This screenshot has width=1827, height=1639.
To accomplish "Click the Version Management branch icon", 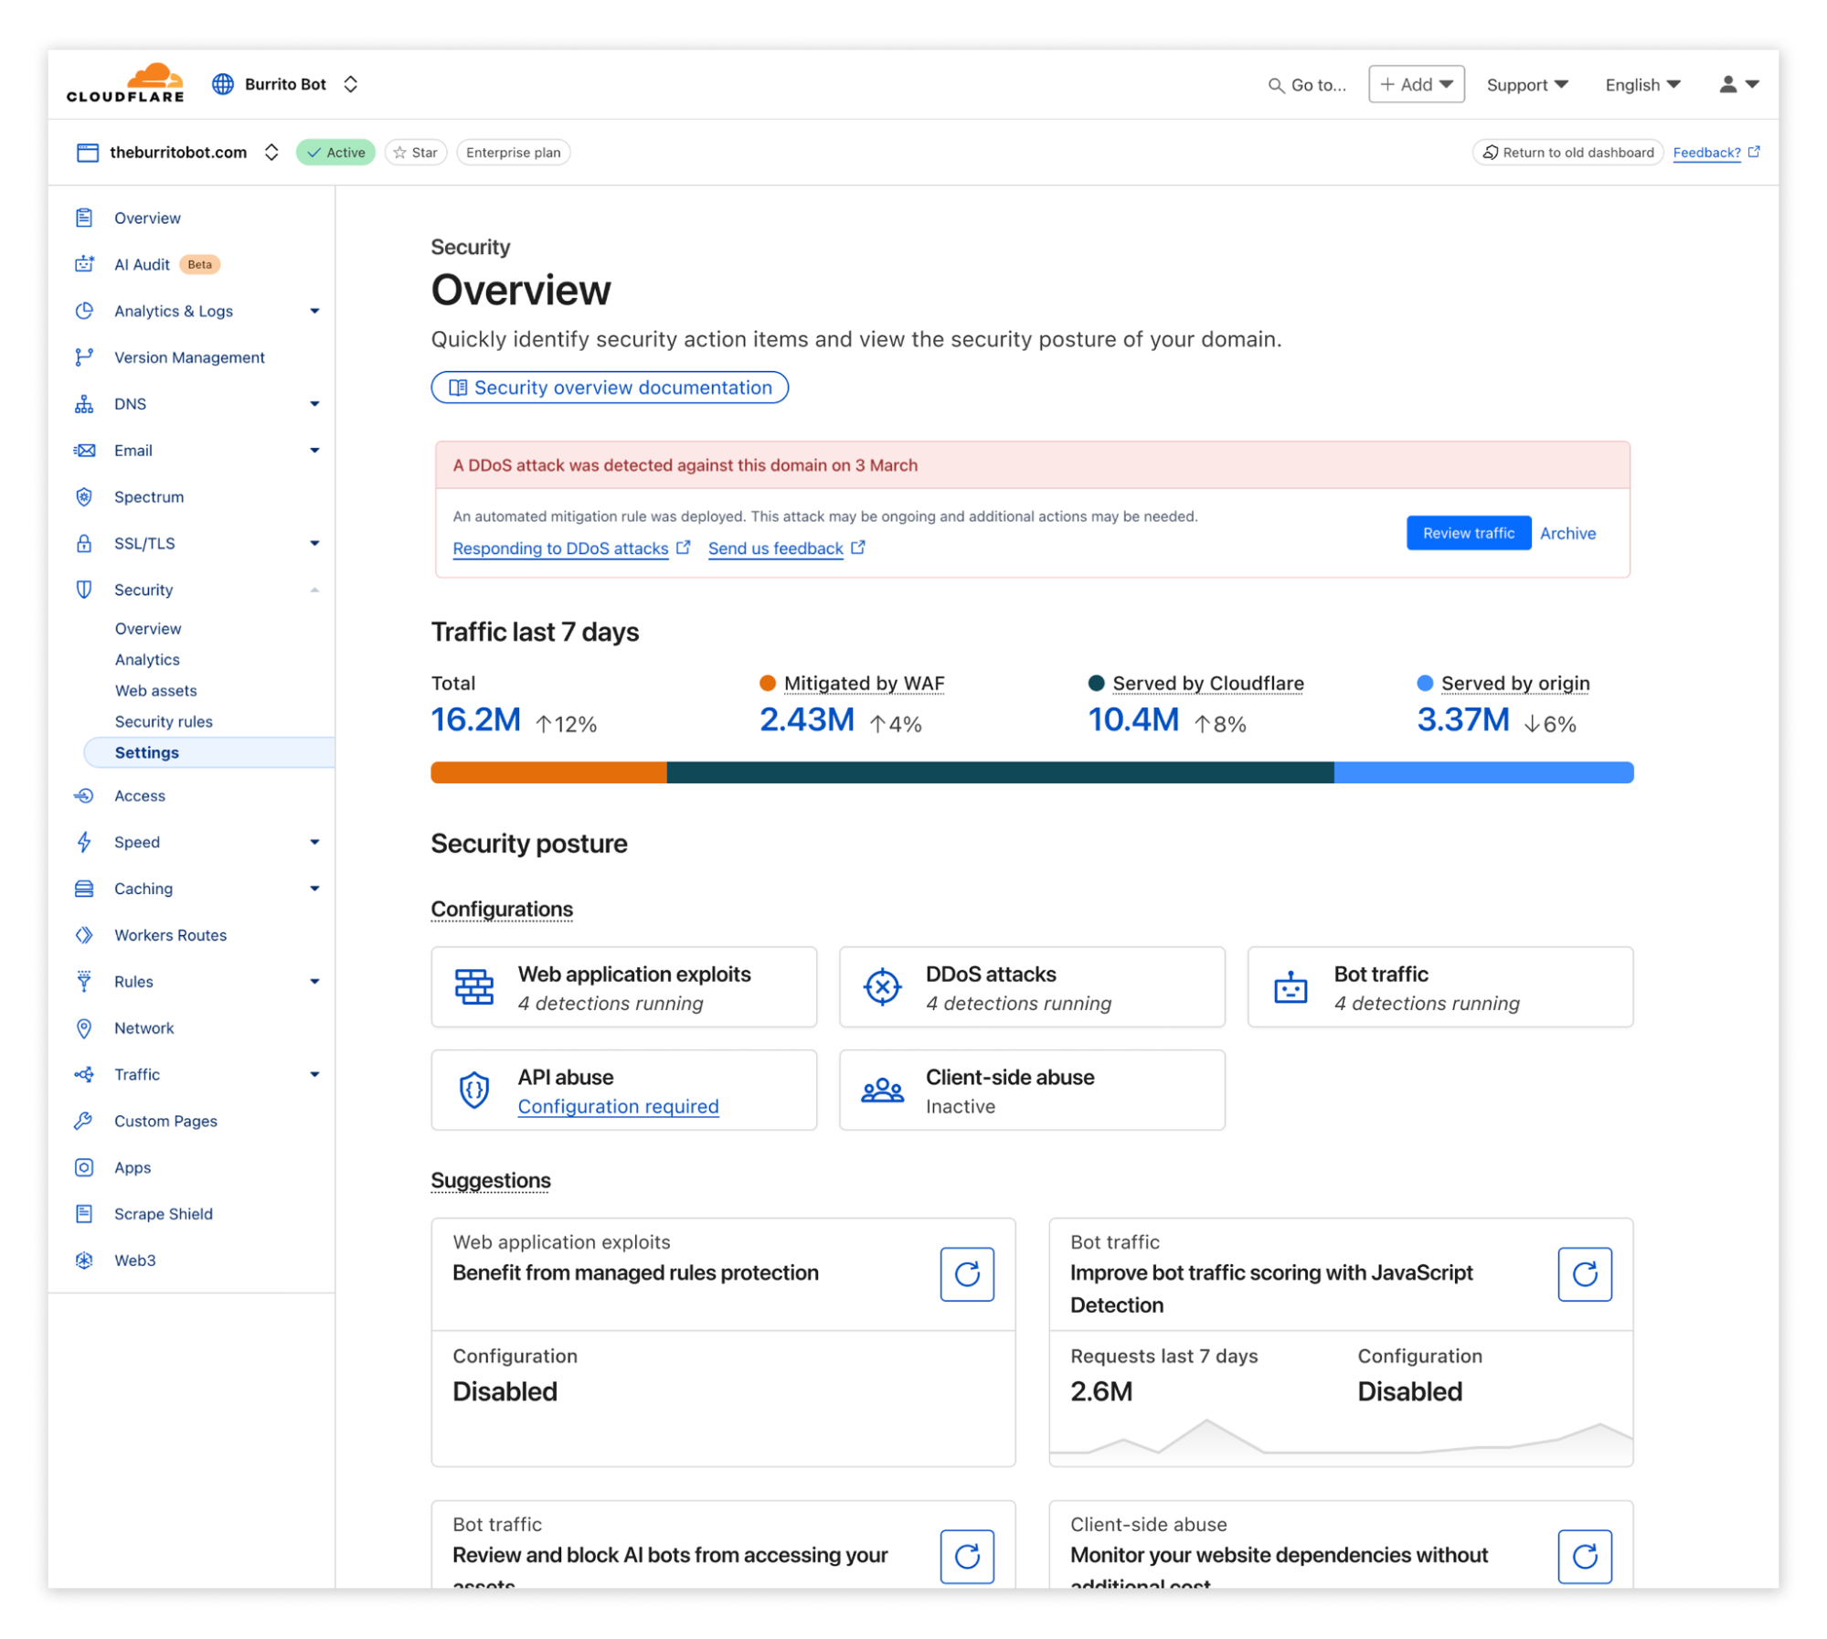I will (x=84, y=357).
